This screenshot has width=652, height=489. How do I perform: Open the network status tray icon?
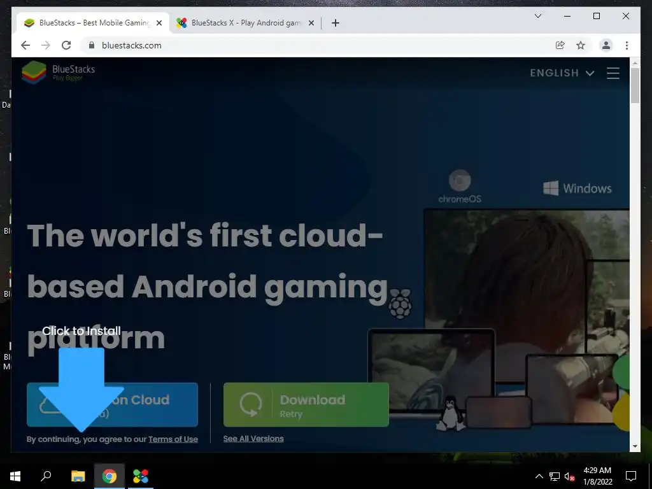pyautogui.click(x=554, y=476)
